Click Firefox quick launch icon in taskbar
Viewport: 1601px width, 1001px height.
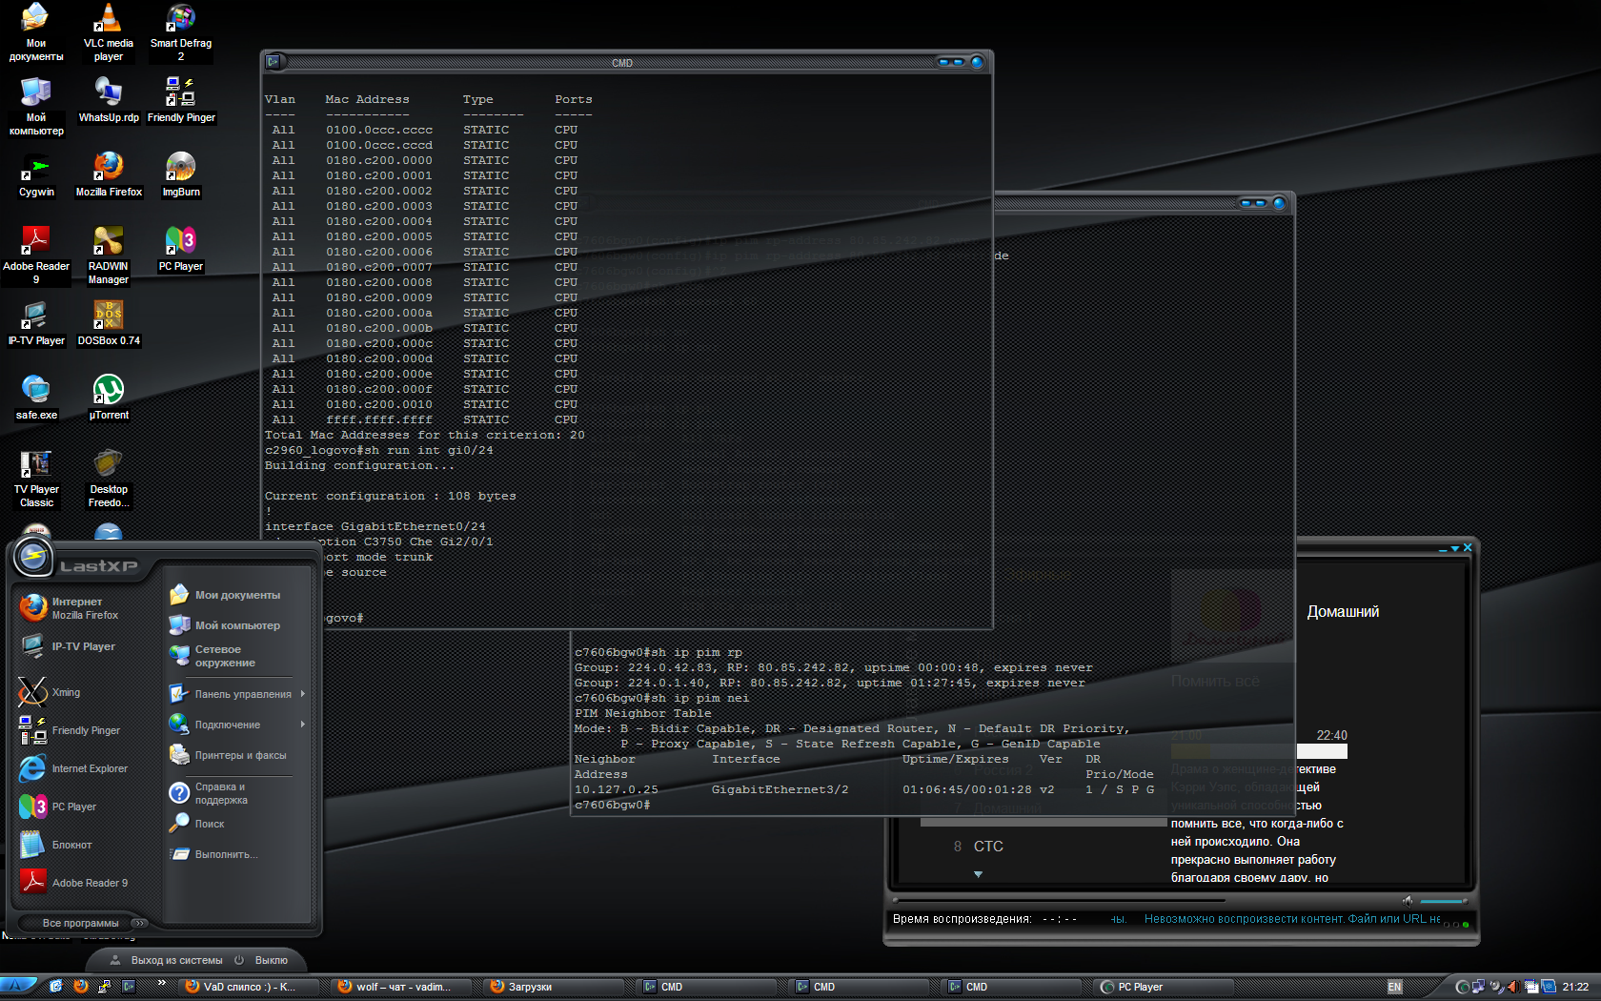point(80,987)
